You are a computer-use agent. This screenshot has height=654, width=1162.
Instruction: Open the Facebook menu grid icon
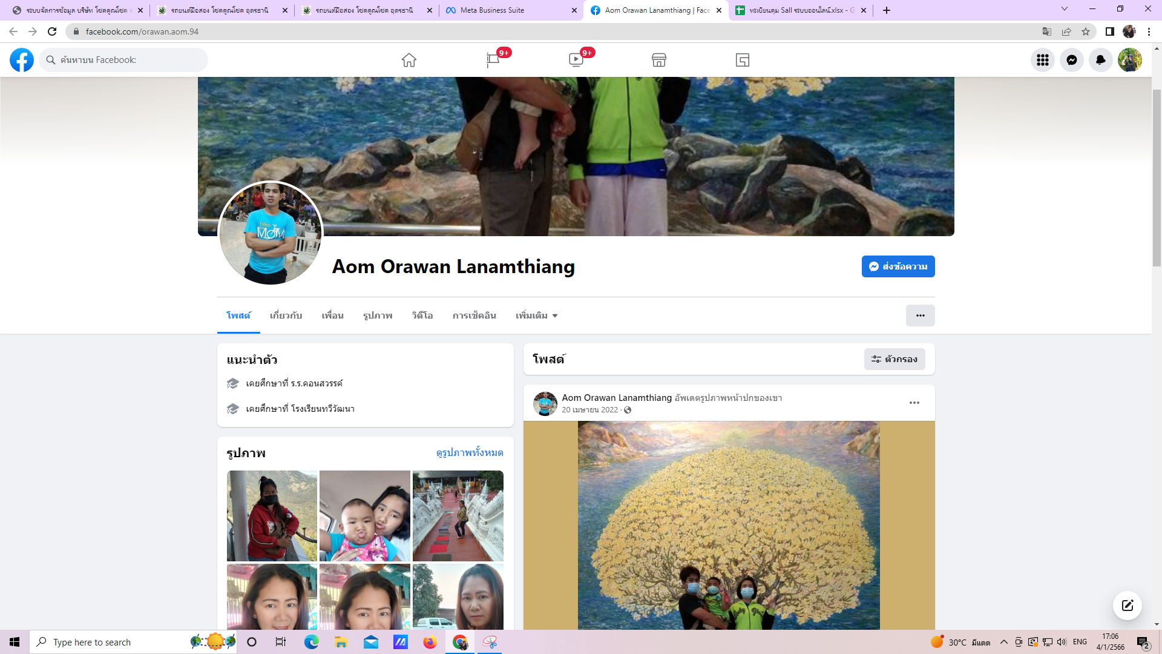[x=1042, y=60]
